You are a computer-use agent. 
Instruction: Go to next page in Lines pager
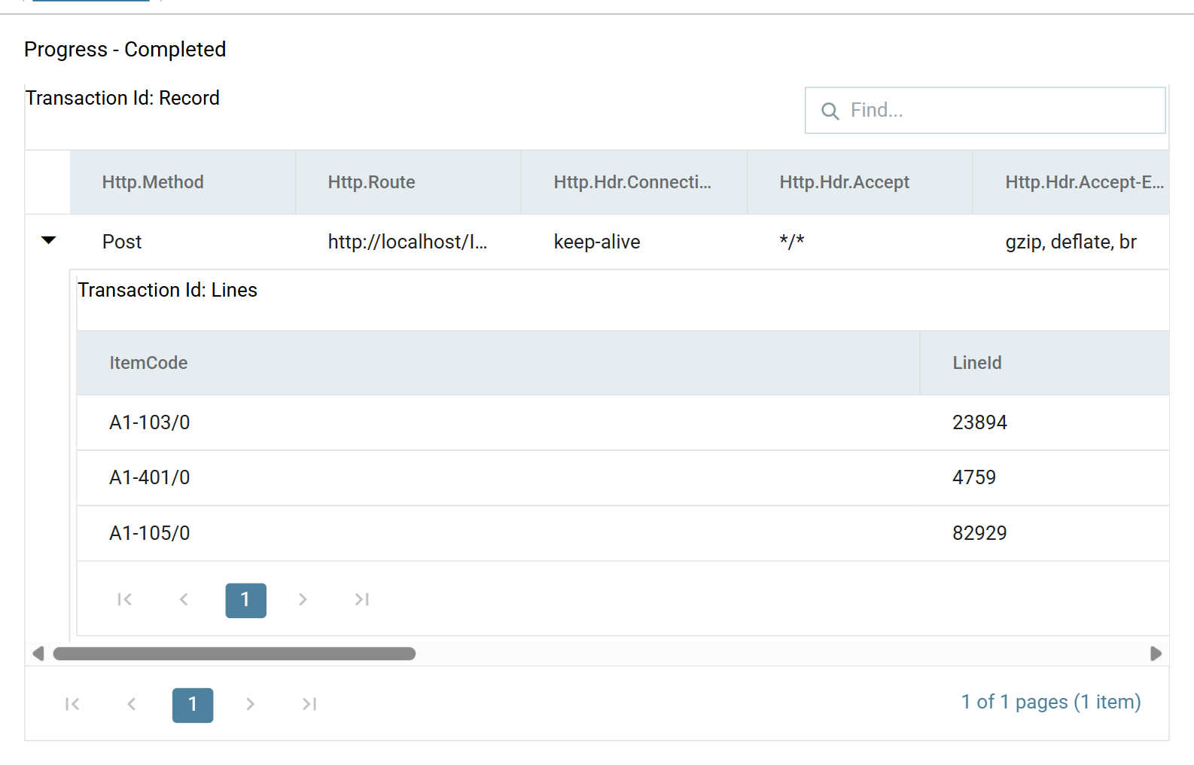pos(303,599)
